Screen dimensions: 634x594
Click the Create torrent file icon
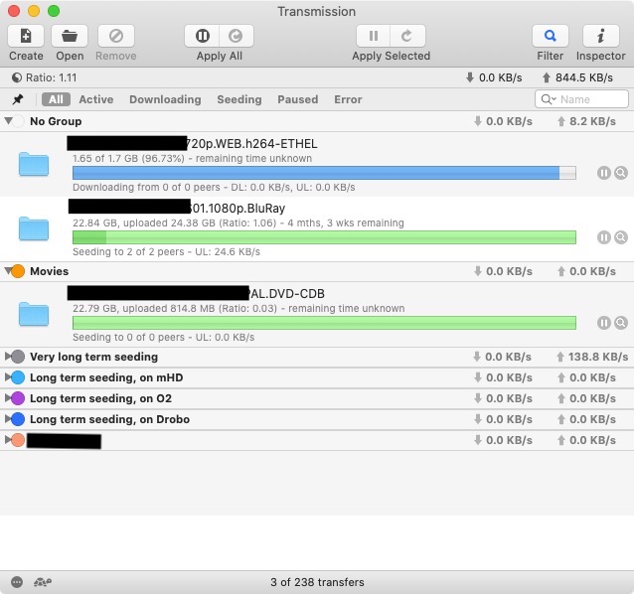point(26,36)
